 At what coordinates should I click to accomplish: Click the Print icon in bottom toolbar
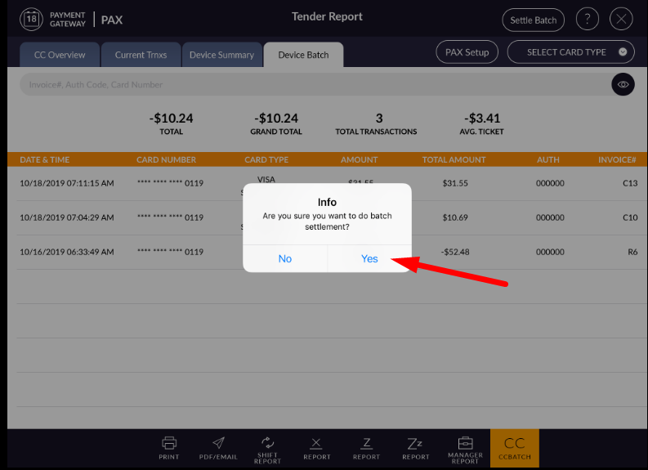169,447
